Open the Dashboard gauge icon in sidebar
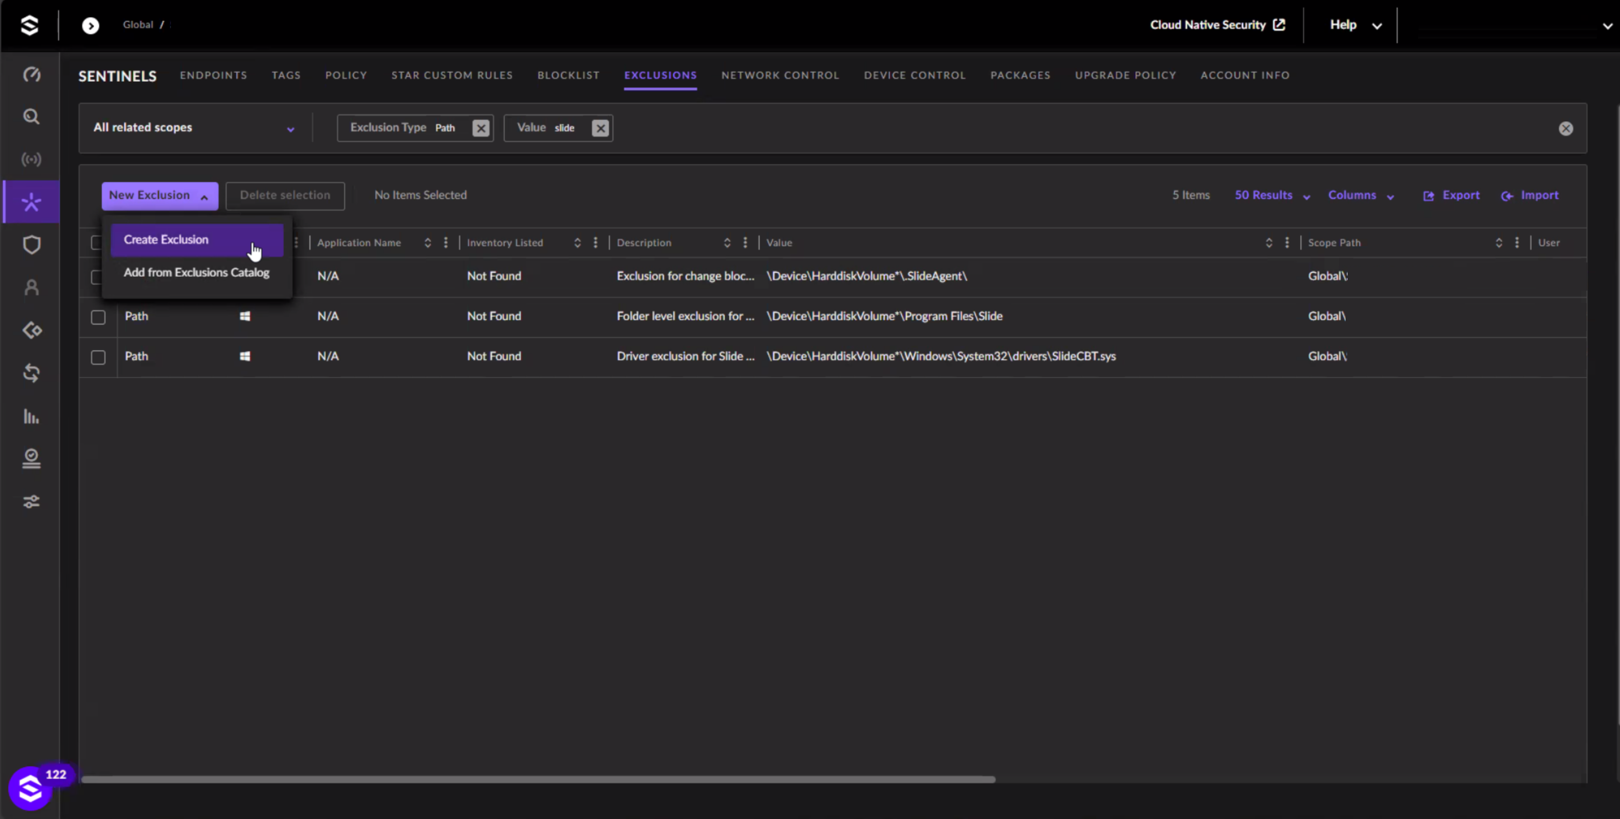This screenshot has width=1620, height=819. coord(32,74)
